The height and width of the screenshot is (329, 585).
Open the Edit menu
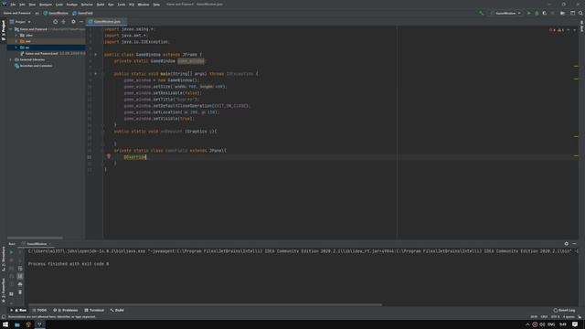(x=22, y=5)
